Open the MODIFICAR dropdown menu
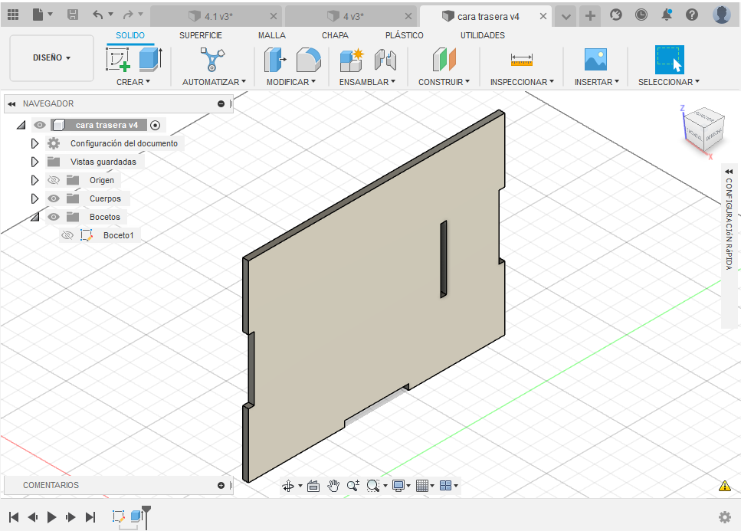Viewport: 741px width, 531px height. click(x=291, y=82)
